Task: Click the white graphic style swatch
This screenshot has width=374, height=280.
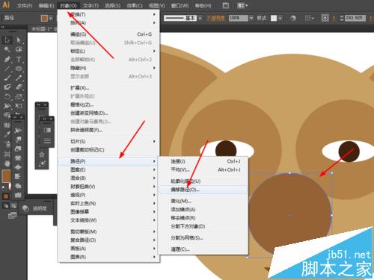Action: click(274, 18)
